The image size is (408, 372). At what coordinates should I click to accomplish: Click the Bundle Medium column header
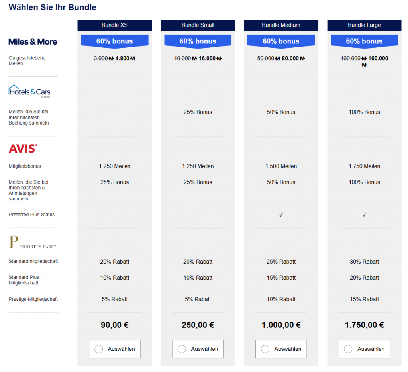(x=281, y=25)
